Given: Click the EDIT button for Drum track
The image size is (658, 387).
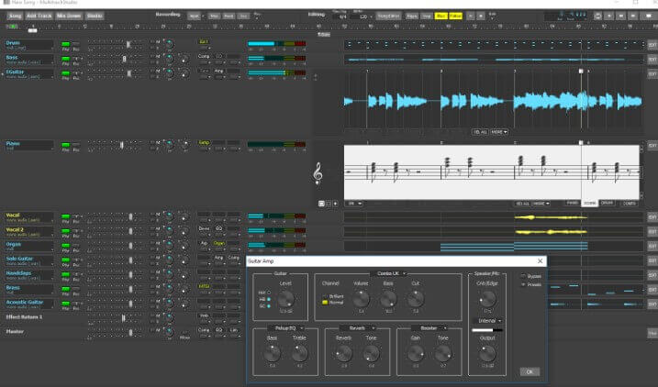Looking at the screenshot, I should click(652, 45).
